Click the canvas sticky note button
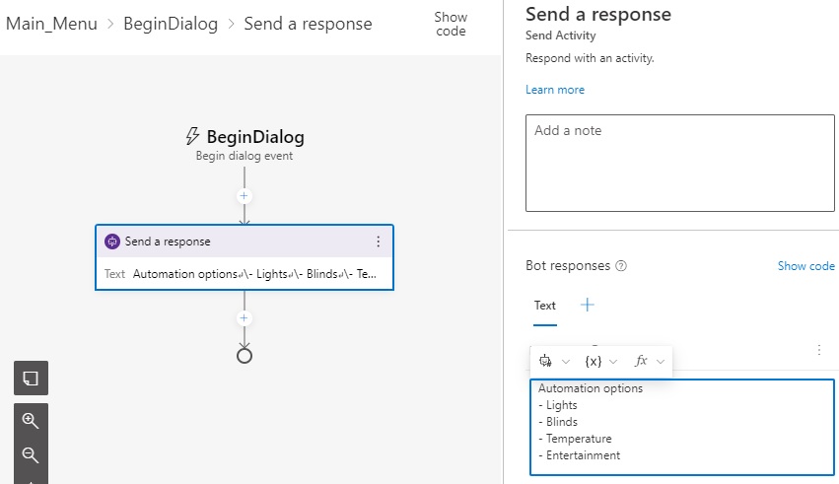 [x=31, y=379]
